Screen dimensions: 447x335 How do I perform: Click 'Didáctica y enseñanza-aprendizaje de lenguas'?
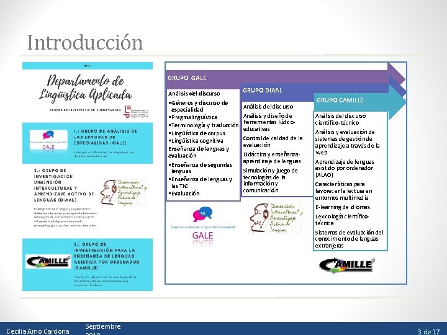coord(272,158)
